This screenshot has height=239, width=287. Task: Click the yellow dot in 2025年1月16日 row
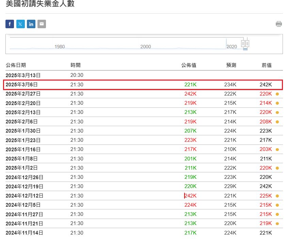[277, 149]
